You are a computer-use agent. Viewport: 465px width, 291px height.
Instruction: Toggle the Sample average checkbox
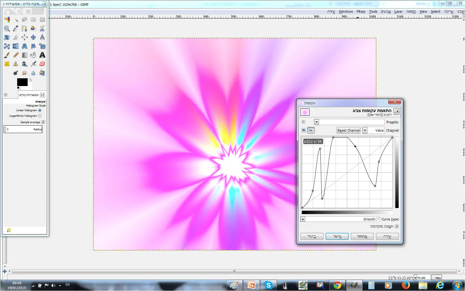pyautogui.click(x=43, y=122)
